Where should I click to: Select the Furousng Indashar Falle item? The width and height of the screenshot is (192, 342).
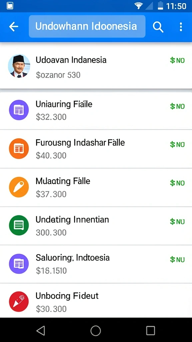click(x=96, y=149)
